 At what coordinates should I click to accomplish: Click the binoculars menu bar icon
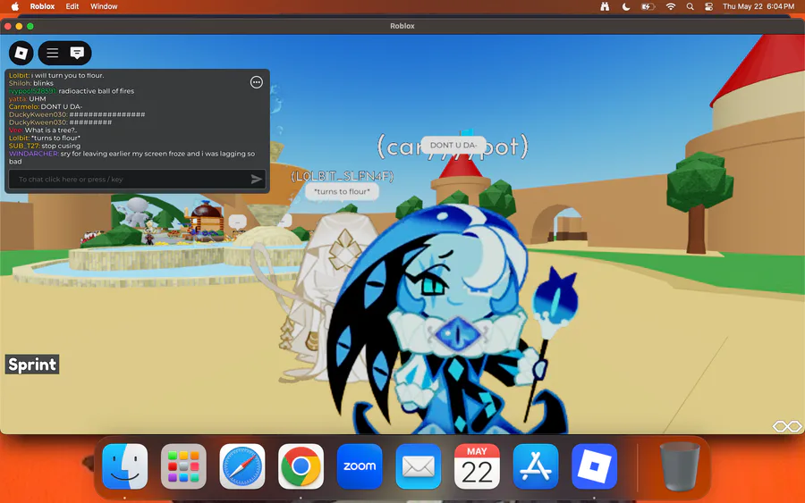pyautogui.click(x=605, y=6)
